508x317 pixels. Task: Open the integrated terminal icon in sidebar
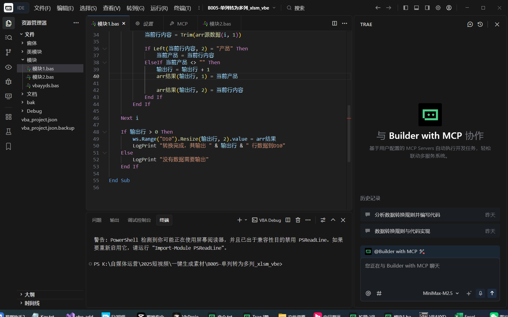coord(8,96)
